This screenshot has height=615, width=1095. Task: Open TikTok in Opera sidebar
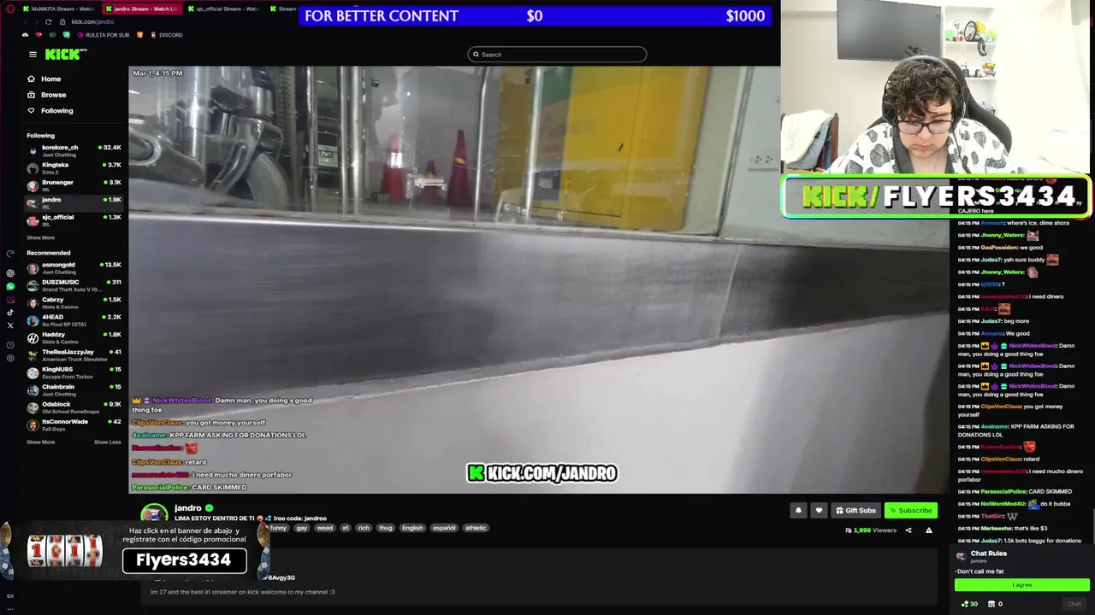click(x=10, y=312)
